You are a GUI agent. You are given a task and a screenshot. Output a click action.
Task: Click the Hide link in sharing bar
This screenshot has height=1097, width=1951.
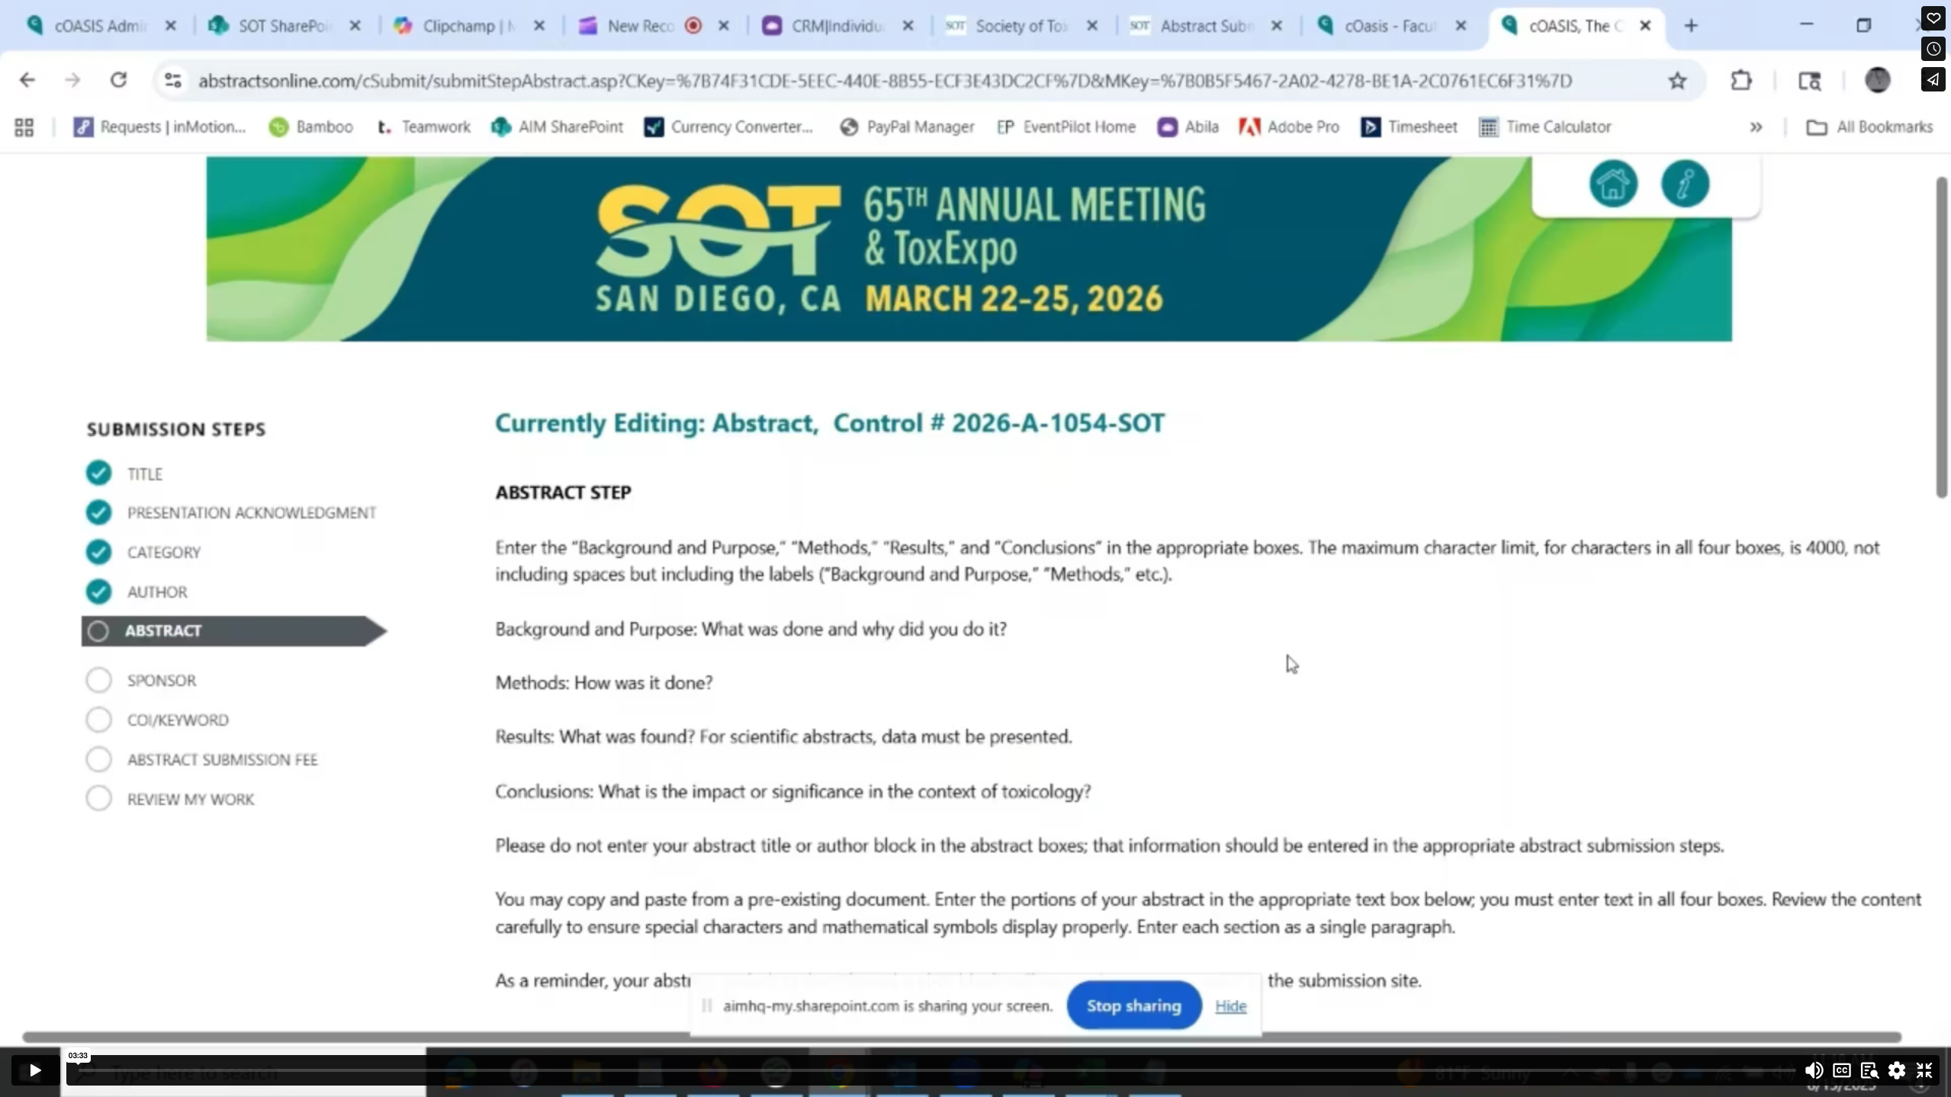1230,1006
